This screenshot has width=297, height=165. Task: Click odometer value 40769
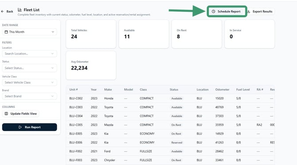[219, 107]
